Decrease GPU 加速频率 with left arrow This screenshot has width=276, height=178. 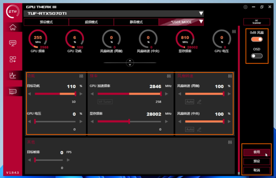click(x=92, y=94)
